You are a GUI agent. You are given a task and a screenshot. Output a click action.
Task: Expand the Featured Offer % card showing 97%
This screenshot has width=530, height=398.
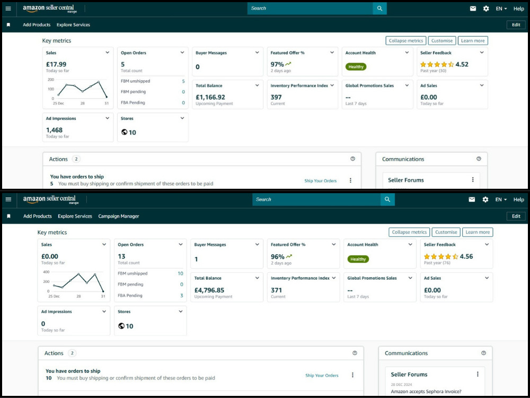click(x=332, y=53)
